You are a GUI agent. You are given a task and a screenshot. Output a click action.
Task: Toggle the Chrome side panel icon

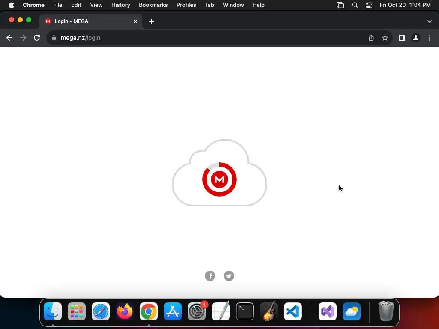(402, 38)
